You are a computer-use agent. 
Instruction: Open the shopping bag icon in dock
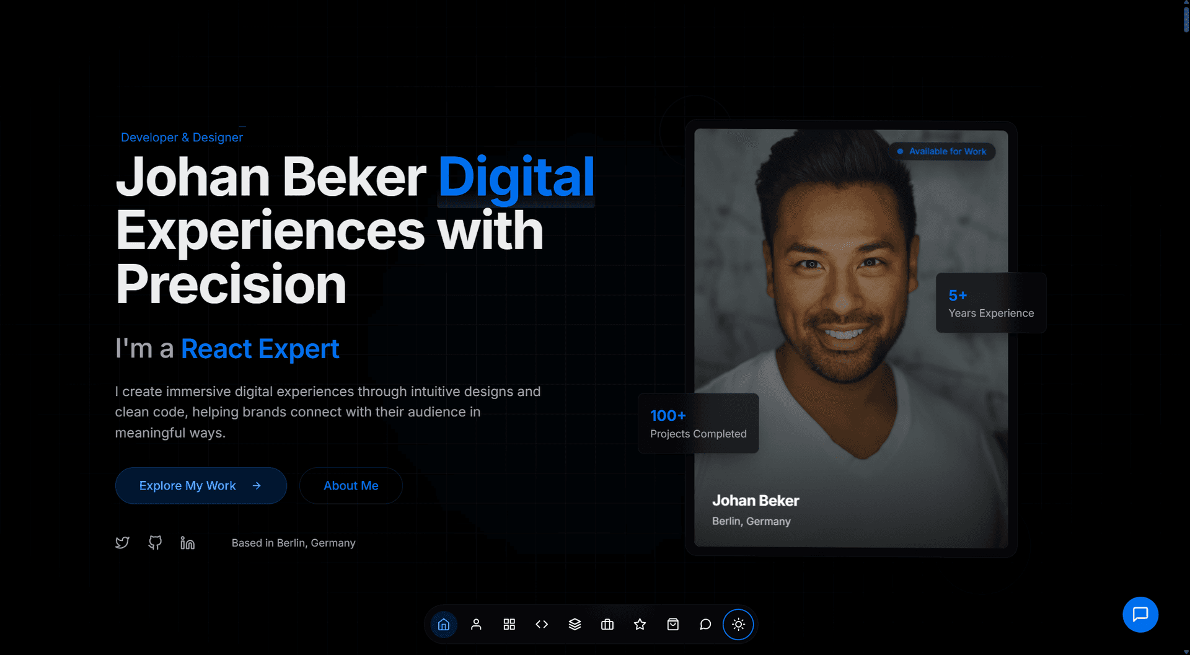tap(672, 624)
